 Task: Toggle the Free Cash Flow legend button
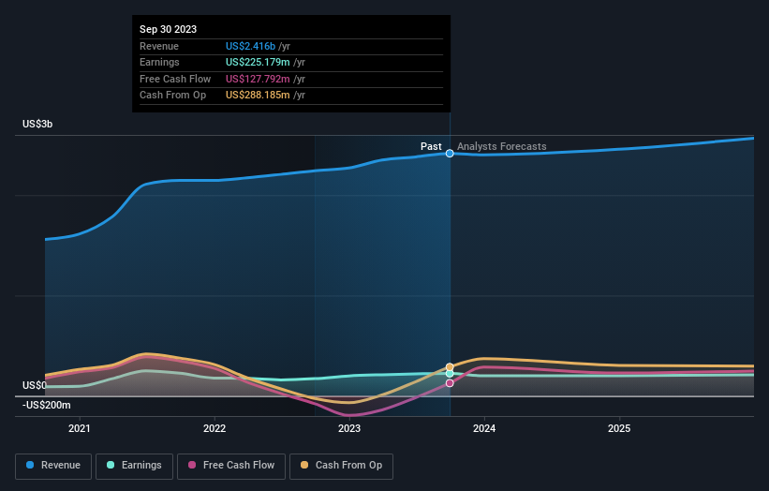(231, 466)
